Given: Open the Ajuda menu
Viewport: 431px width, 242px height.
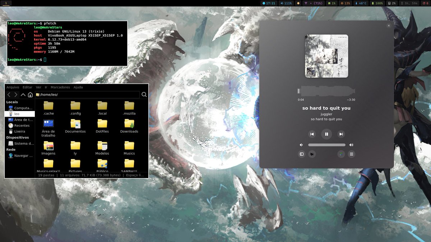Looking at the screenshot, I should [78, 87].
